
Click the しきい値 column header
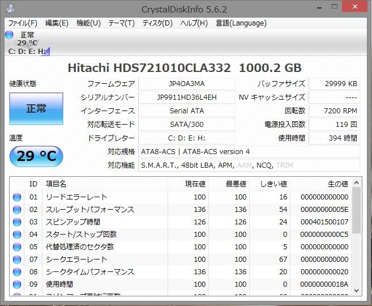270,184
